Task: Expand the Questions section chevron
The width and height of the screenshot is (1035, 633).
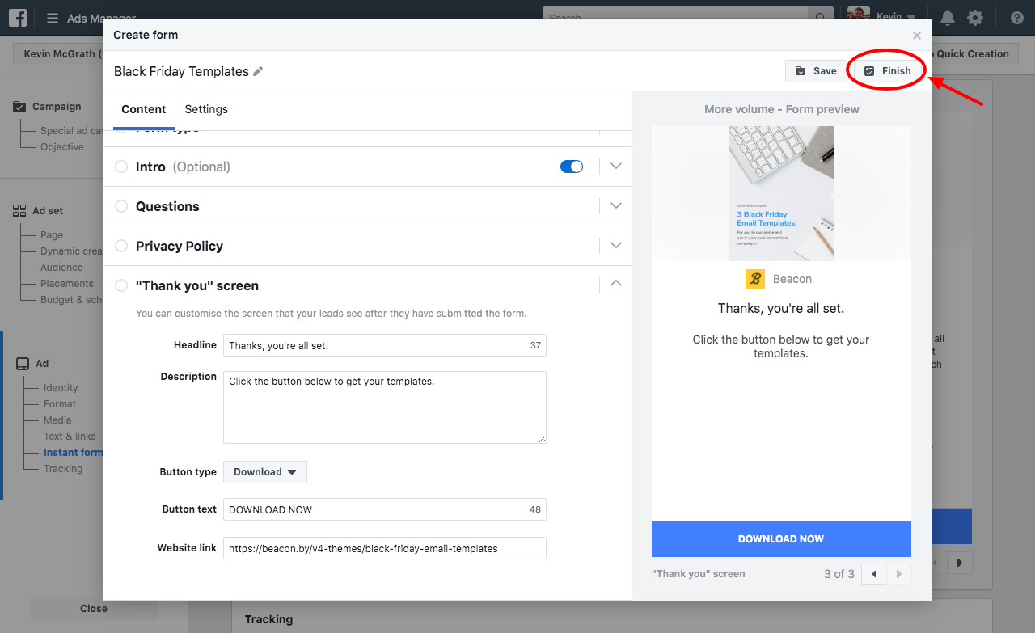Action: point(616,206)
